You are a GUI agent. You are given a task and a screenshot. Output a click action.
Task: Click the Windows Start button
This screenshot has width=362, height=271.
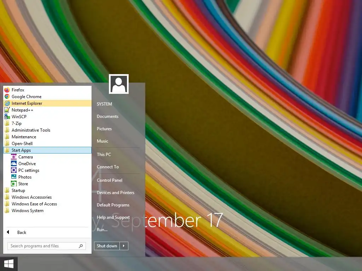(9, 264)
